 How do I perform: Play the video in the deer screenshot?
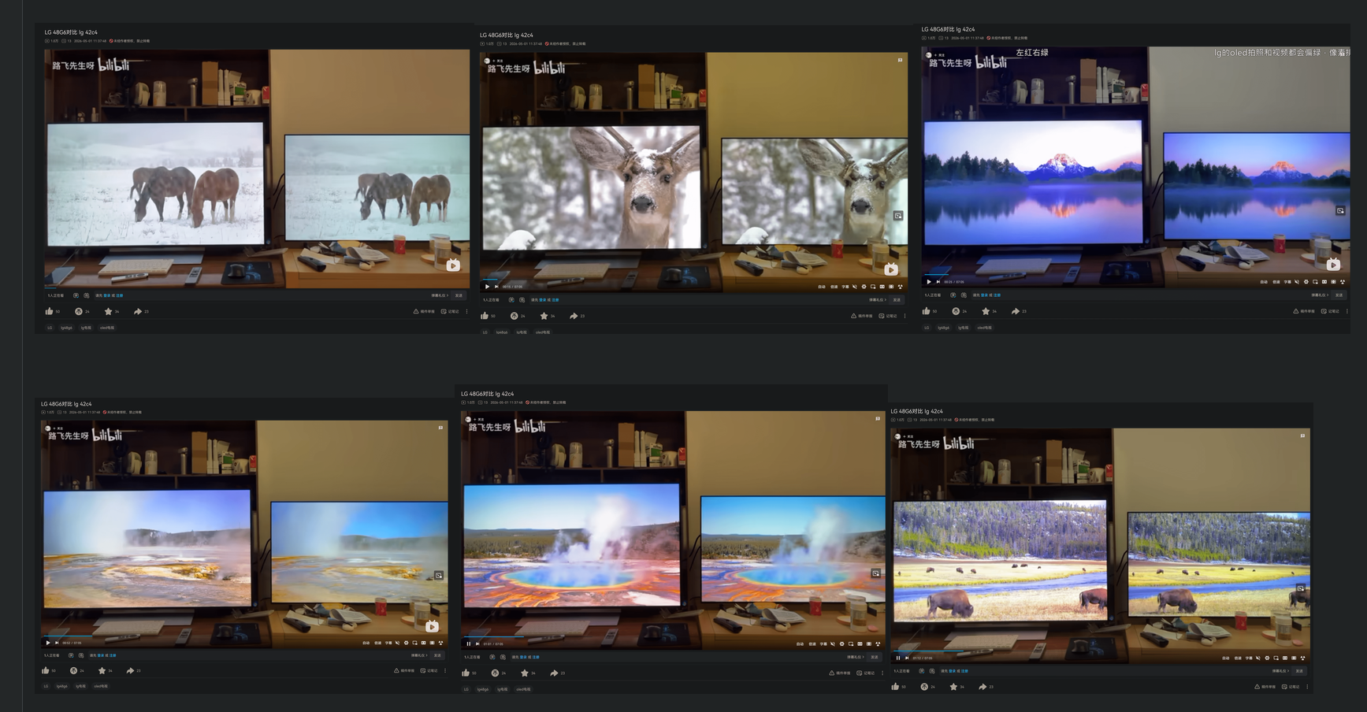point(487,287)
